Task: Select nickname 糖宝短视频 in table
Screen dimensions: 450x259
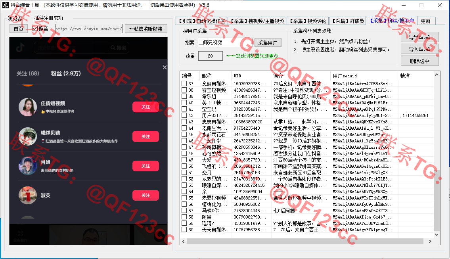Action: coord(214,90)
